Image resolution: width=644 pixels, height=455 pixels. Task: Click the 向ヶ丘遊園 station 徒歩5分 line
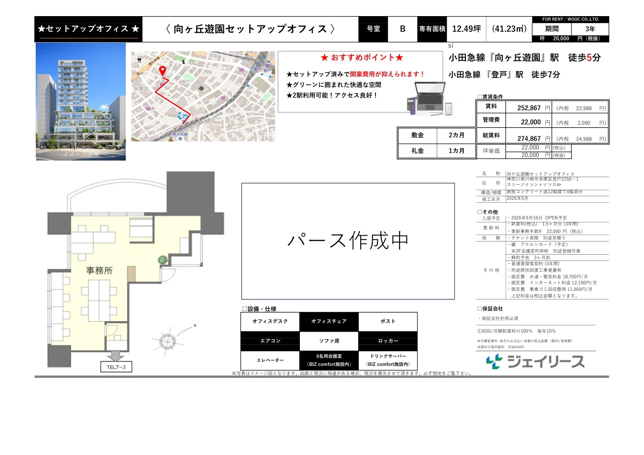pos(524,58)
